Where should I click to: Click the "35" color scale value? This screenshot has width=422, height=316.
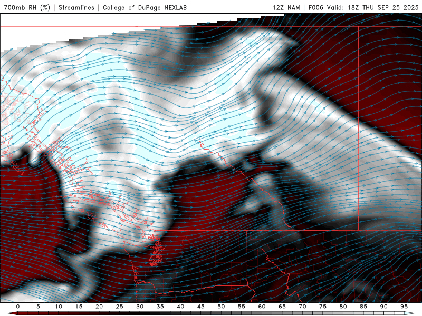click(160, 307)
